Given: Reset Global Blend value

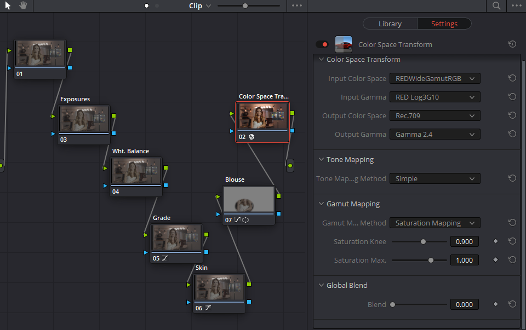Looking at the screenshot, I should click(x=512, y=304).
